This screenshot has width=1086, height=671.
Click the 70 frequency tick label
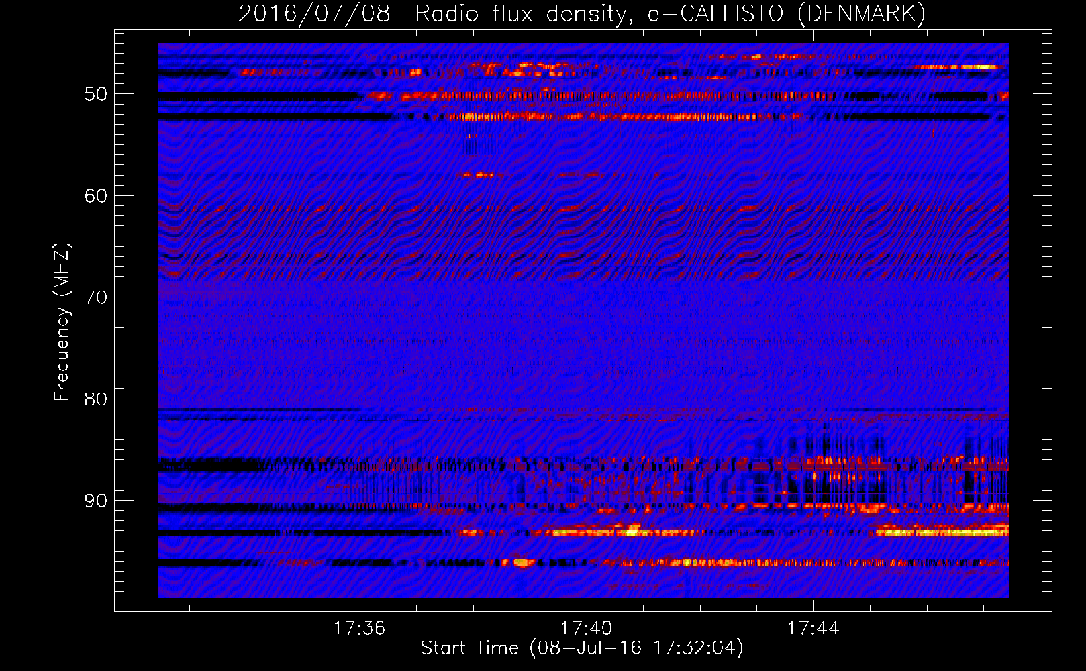tap(96, 297)
